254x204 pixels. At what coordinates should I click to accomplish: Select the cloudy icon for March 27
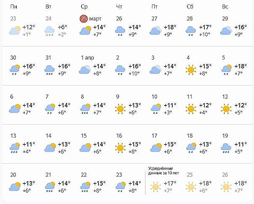coord(156,31)
